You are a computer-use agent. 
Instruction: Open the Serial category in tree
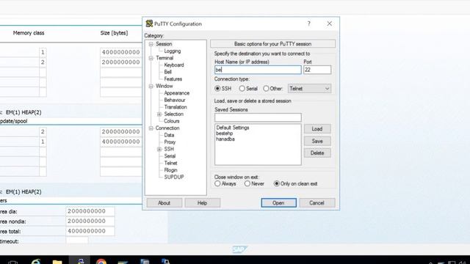click(170, 156)
